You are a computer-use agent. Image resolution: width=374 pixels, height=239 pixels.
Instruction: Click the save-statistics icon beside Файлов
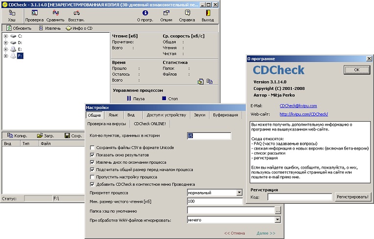(201, 82)
